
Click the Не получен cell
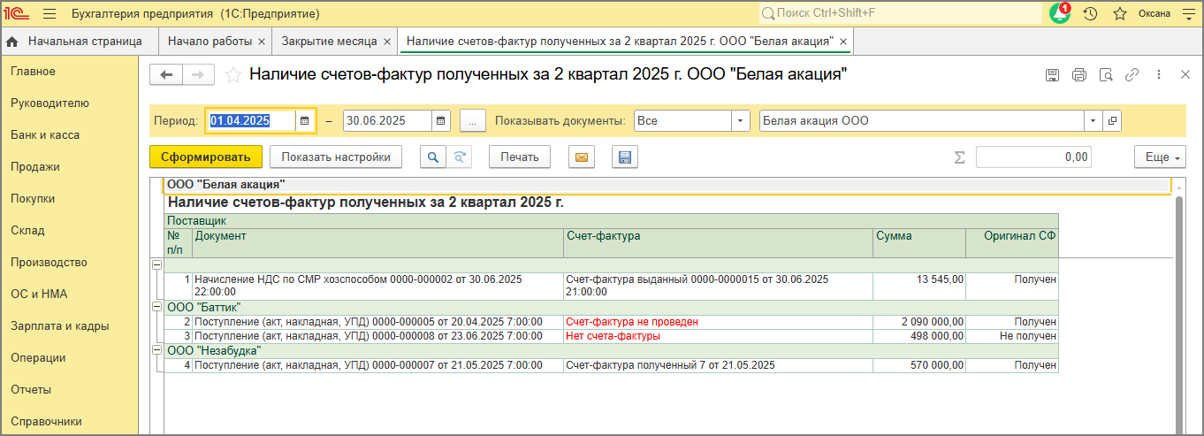(1011, 336)
